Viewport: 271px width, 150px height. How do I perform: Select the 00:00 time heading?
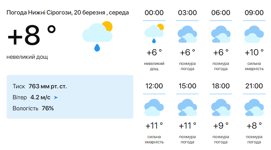[154, 13]
